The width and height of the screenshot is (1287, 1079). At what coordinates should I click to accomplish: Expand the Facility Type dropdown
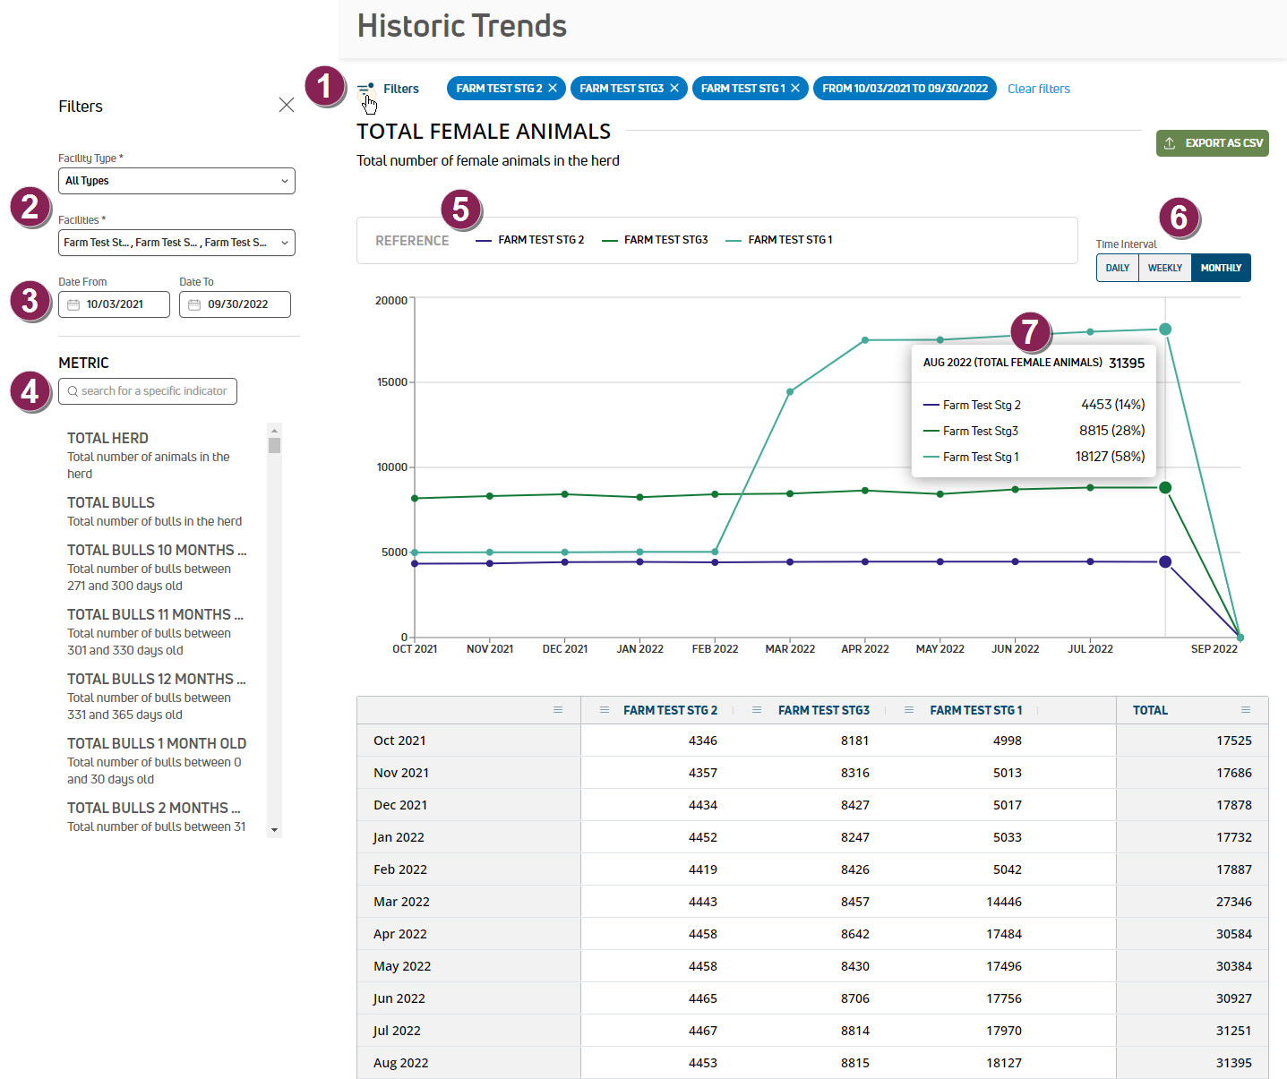tap(176, 181)
